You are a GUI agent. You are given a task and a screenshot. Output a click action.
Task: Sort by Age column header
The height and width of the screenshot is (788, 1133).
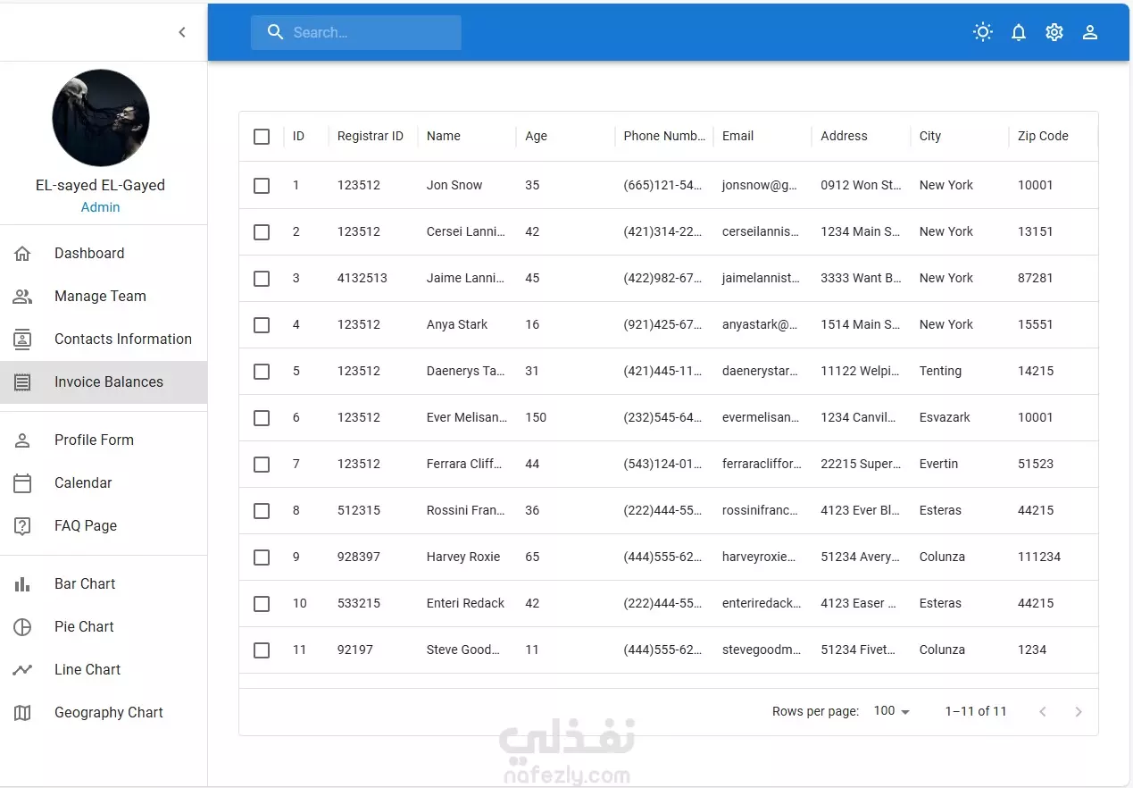tap(536, 137)
